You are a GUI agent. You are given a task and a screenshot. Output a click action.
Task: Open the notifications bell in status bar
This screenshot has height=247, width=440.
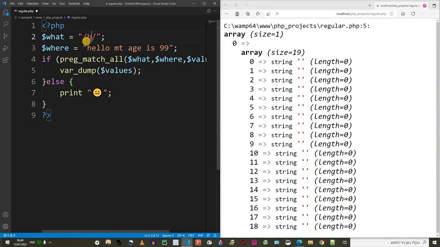215,235
